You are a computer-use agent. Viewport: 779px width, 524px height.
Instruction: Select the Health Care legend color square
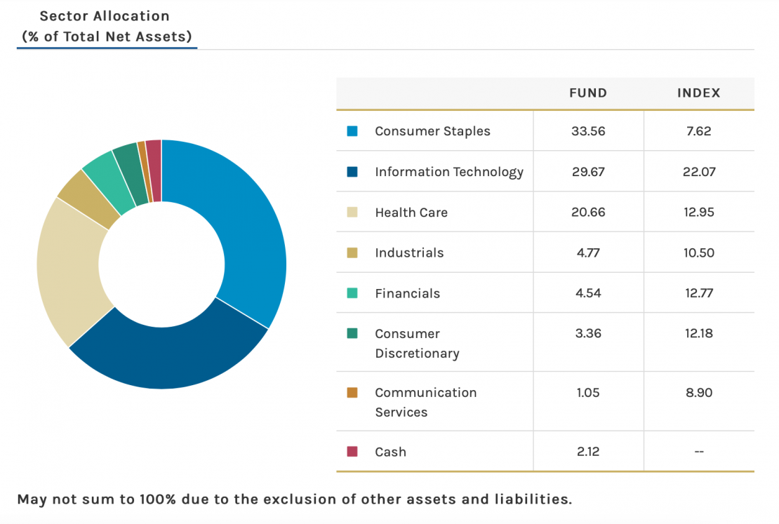click(x=352, y=213)
